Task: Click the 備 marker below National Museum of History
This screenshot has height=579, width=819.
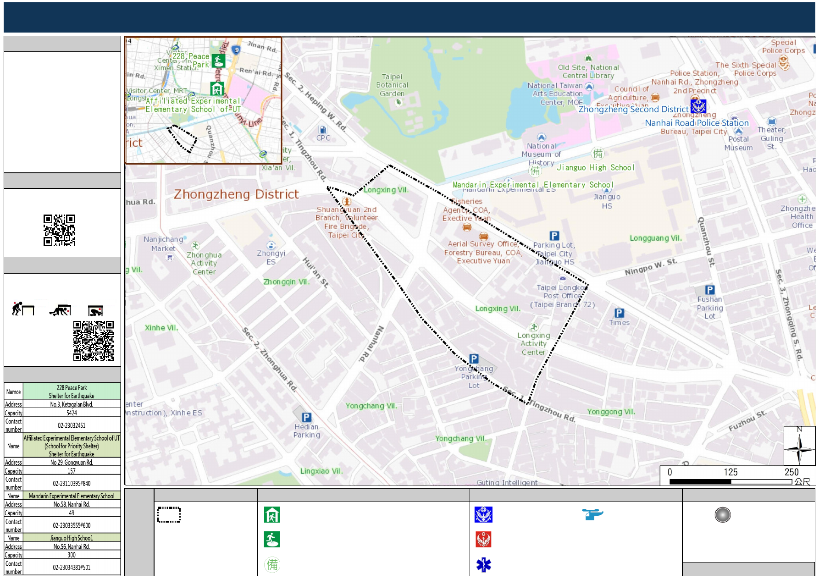Action: (x=535, y=171)
